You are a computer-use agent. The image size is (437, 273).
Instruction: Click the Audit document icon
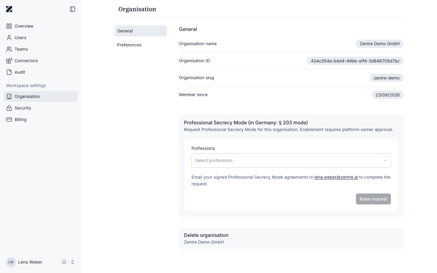[9, 72]
